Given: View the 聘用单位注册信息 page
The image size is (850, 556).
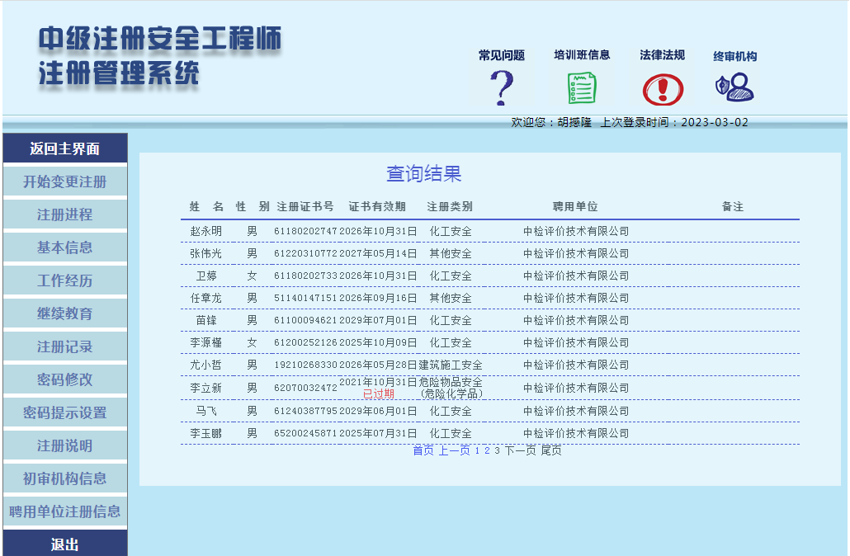Looking at the screenshot, I should [64, 511].
